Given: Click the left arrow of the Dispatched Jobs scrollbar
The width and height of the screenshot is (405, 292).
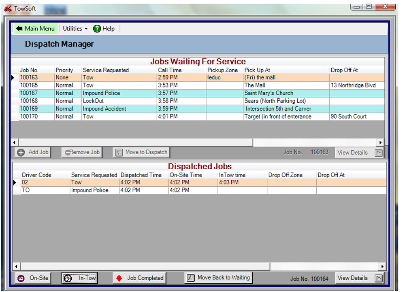Looking at the screenshot, I should click(15, 266).
